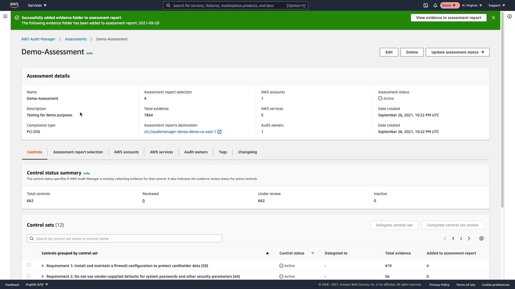Image resolution: width=515 pixels, height=289 pixels.
Task: Open the CloudShell terminal icon
Action: click(426, 5)
